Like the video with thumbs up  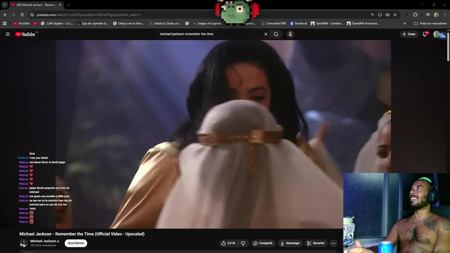pos(228,243)
